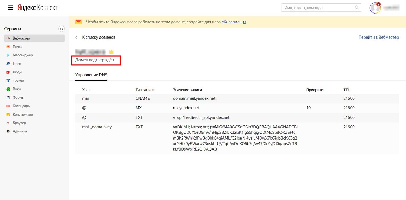Image resolution: width=406 pixels, height=200 pixels.
Task: Click the TTL 21600 in the CNAME row
Action: tap(349, 98)
